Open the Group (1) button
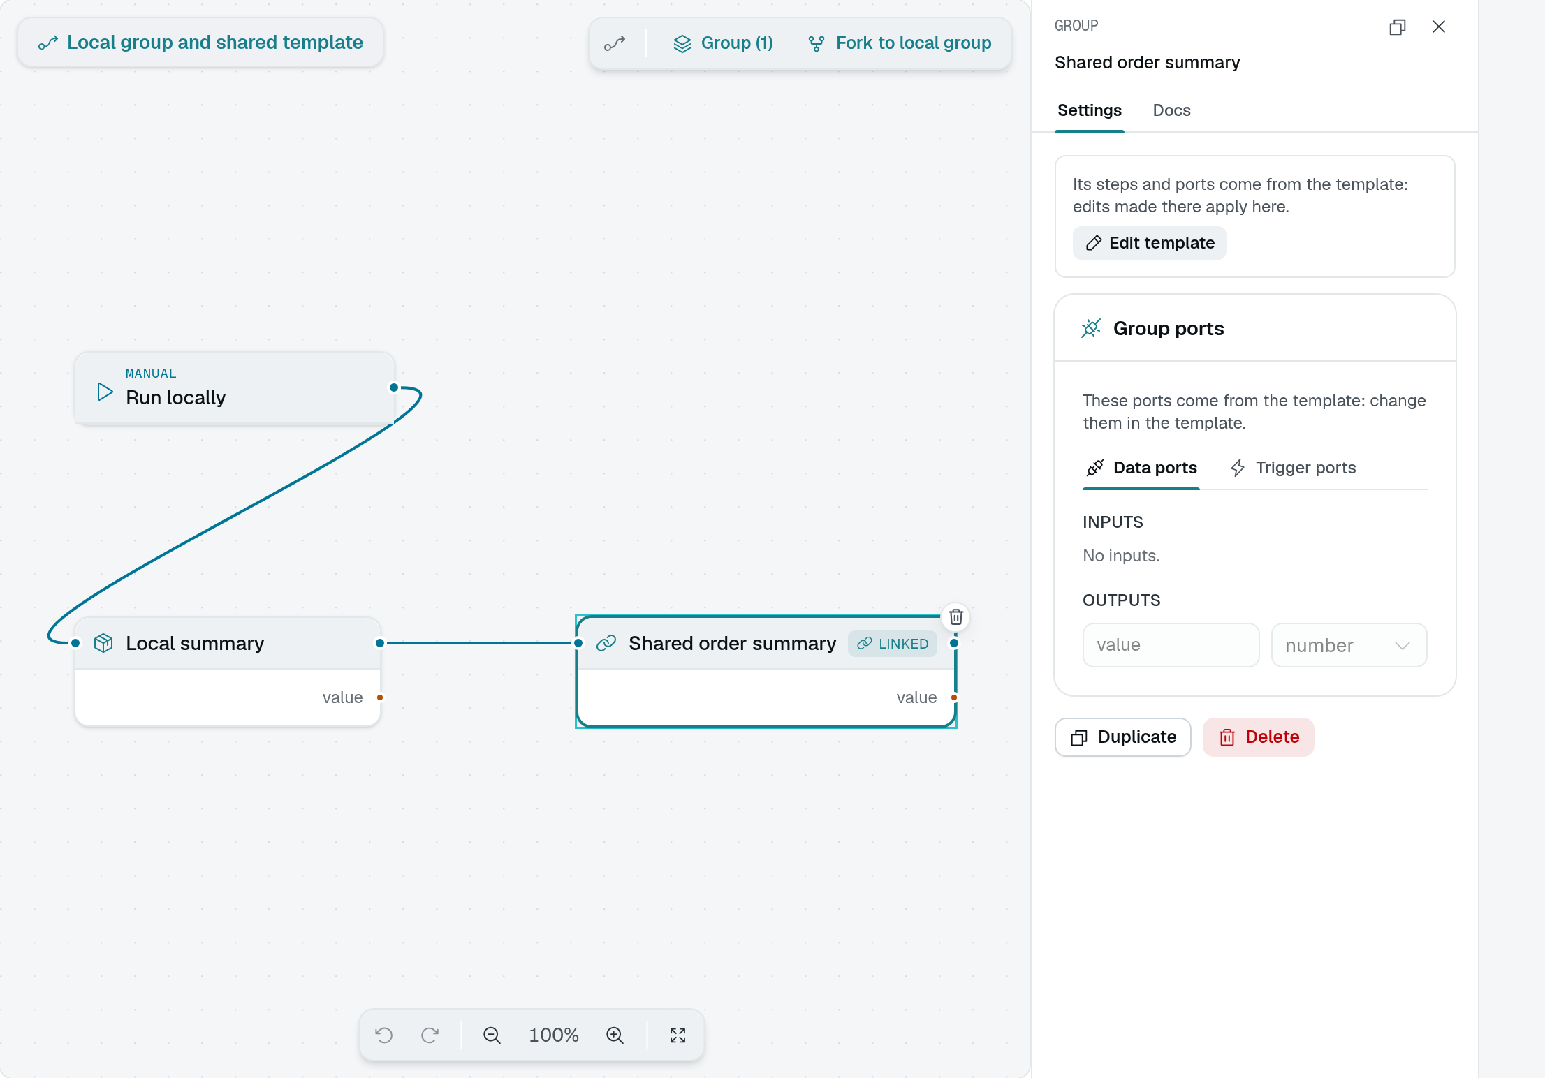 [x=723, y=43]
